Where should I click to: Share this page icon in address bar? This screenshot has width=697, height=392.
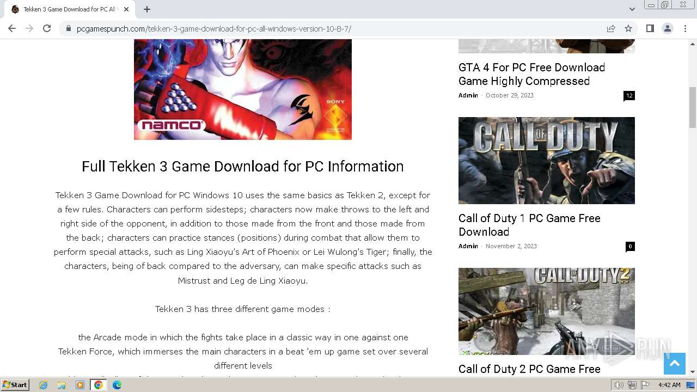[611, 28]
